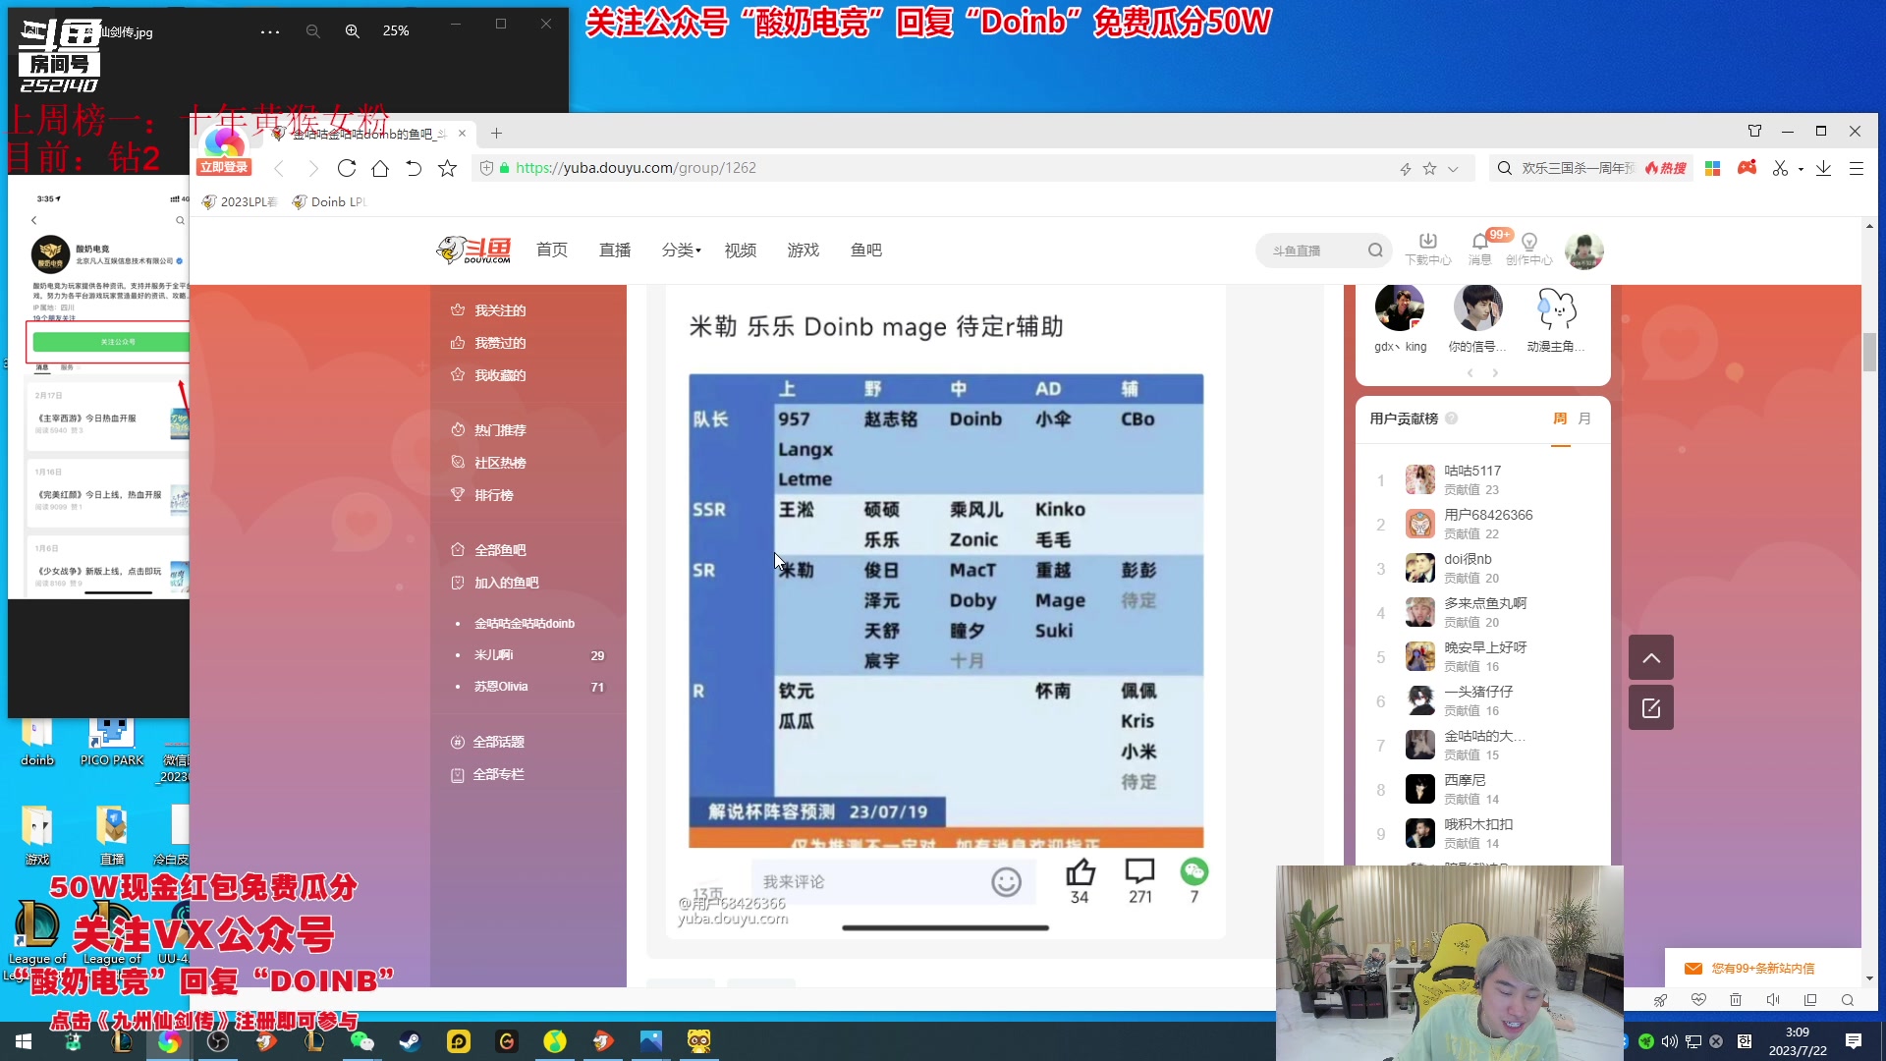Switch contribution ranking to 周 tab
This screenshot has width=1886, height=1061.
pos(1560,419)
